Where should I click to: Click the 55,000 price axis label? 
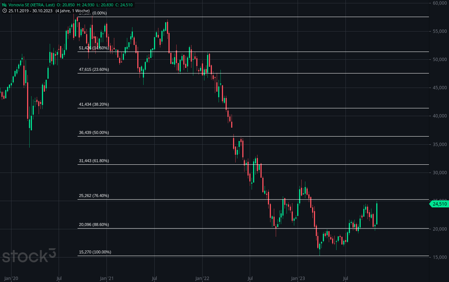[x=440, y=32]
